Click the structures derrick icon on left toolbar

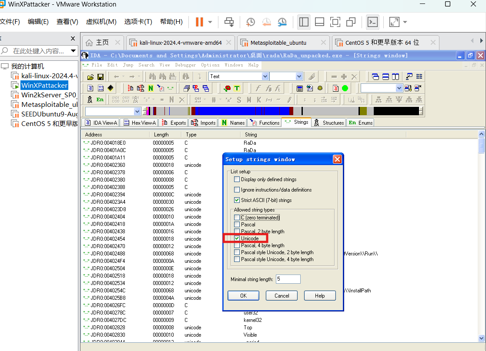point(90,99)
